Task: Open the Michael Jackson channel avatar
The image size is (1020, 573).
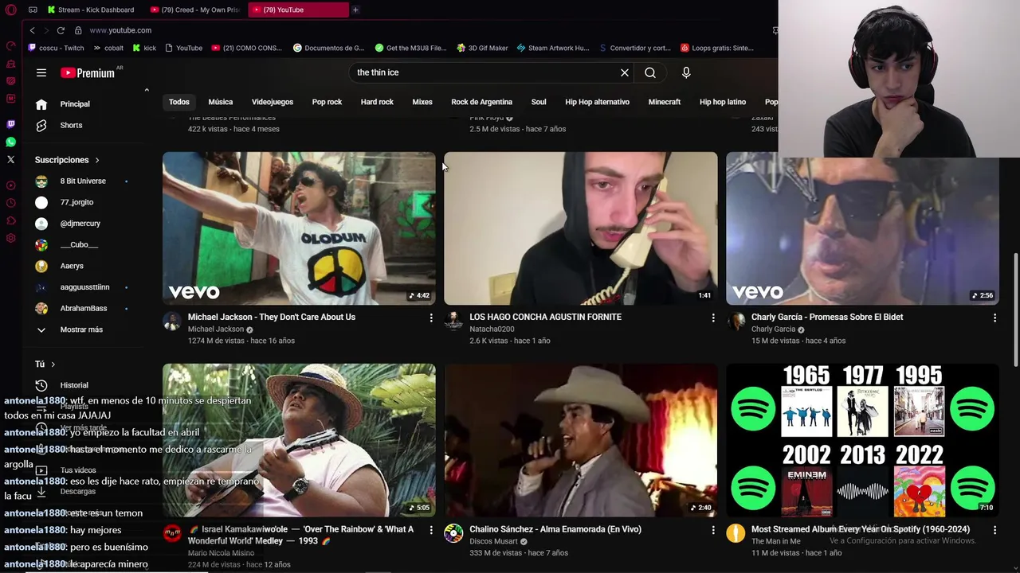Action: click(172, 322)
